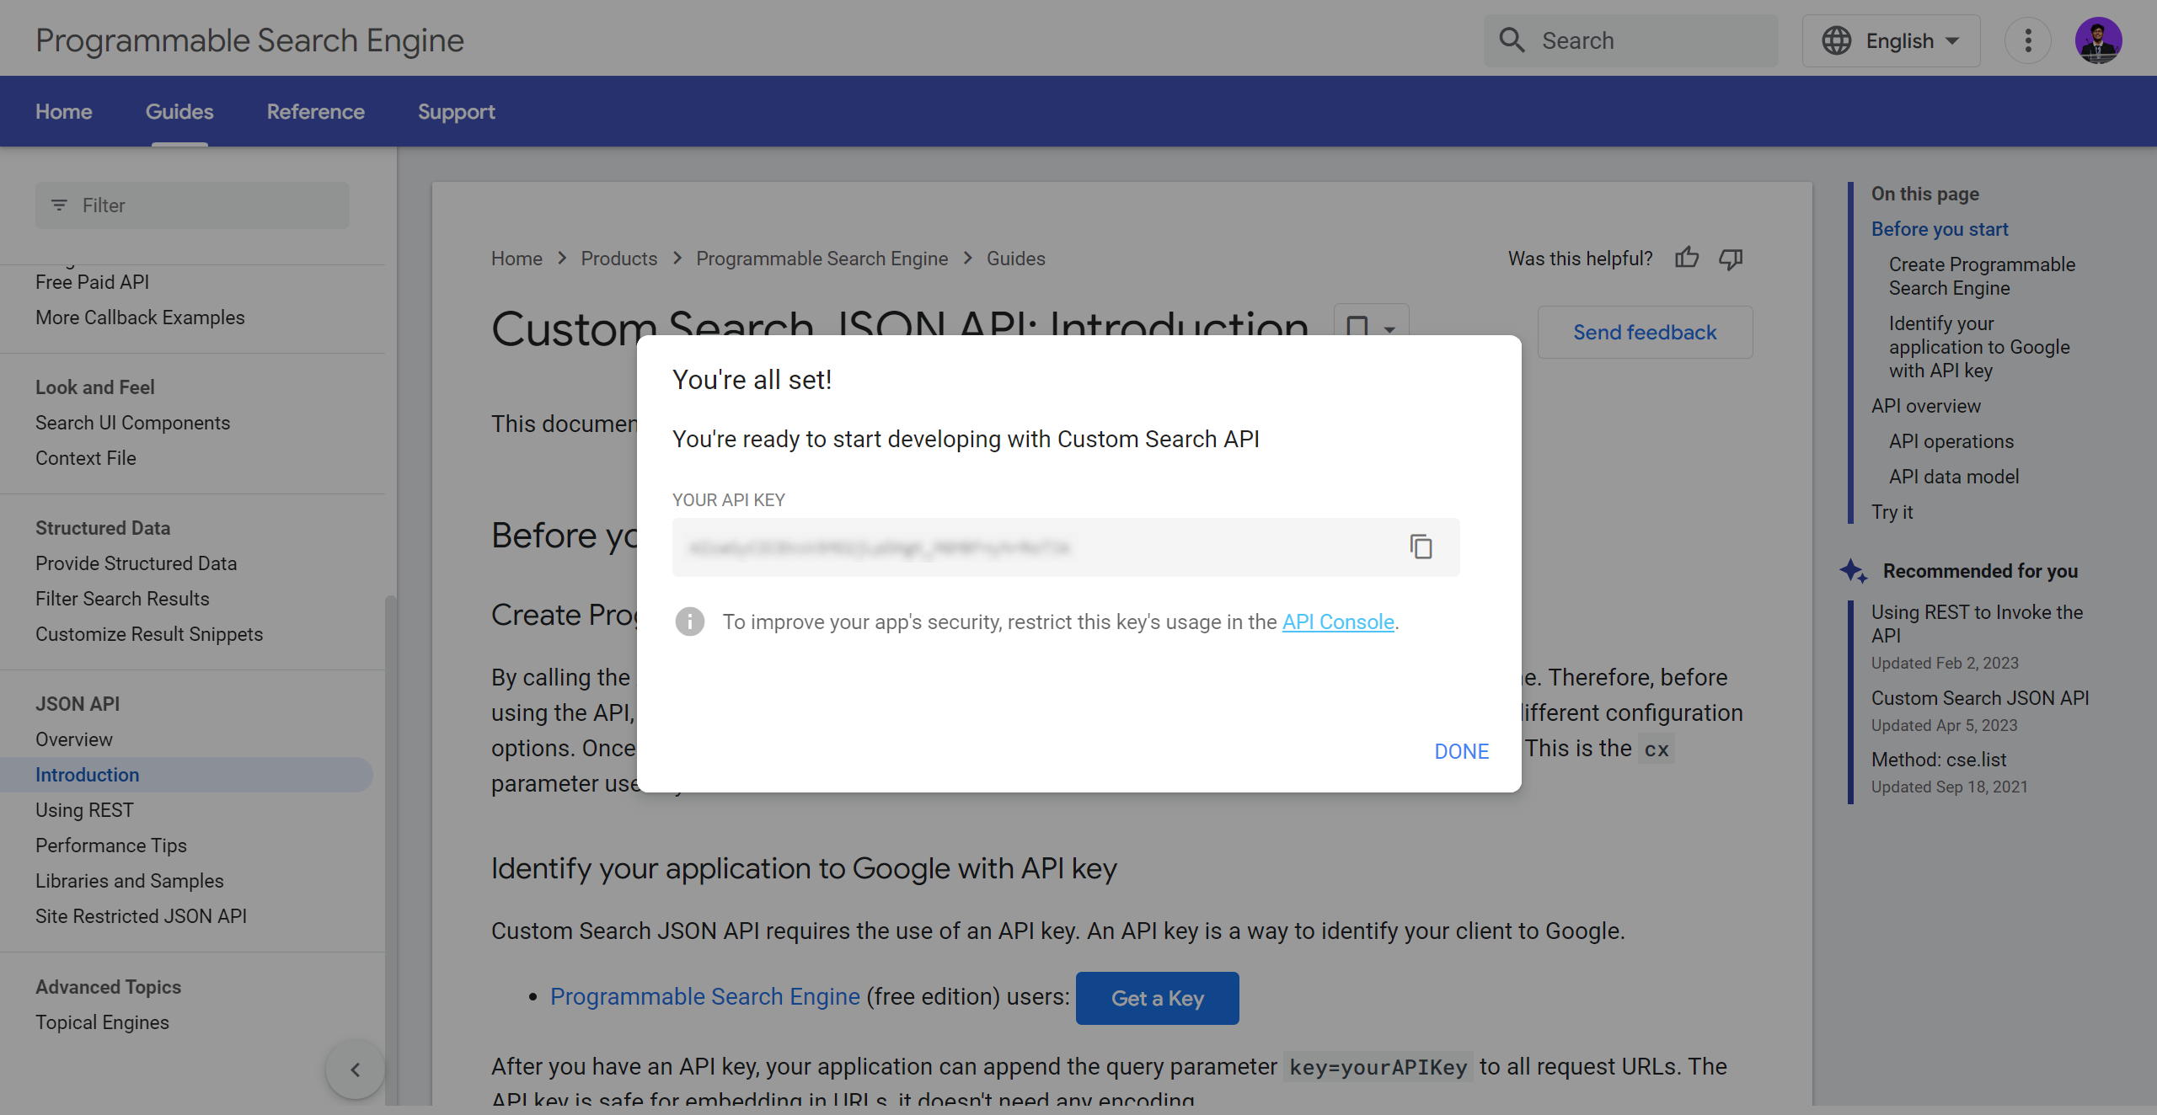This screenshot has width=2157, height=1115.
Task: Switch to the Reference tab
Action: click(315, 111)
